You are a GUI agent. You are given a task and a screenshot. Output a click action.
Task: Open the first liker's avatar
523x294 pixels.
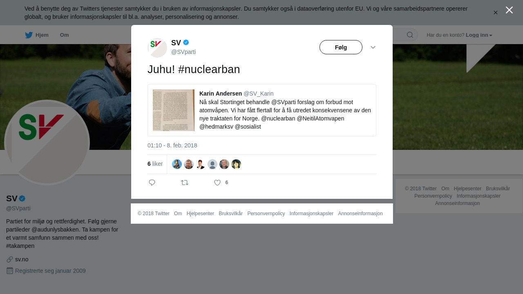click(177, 164)
